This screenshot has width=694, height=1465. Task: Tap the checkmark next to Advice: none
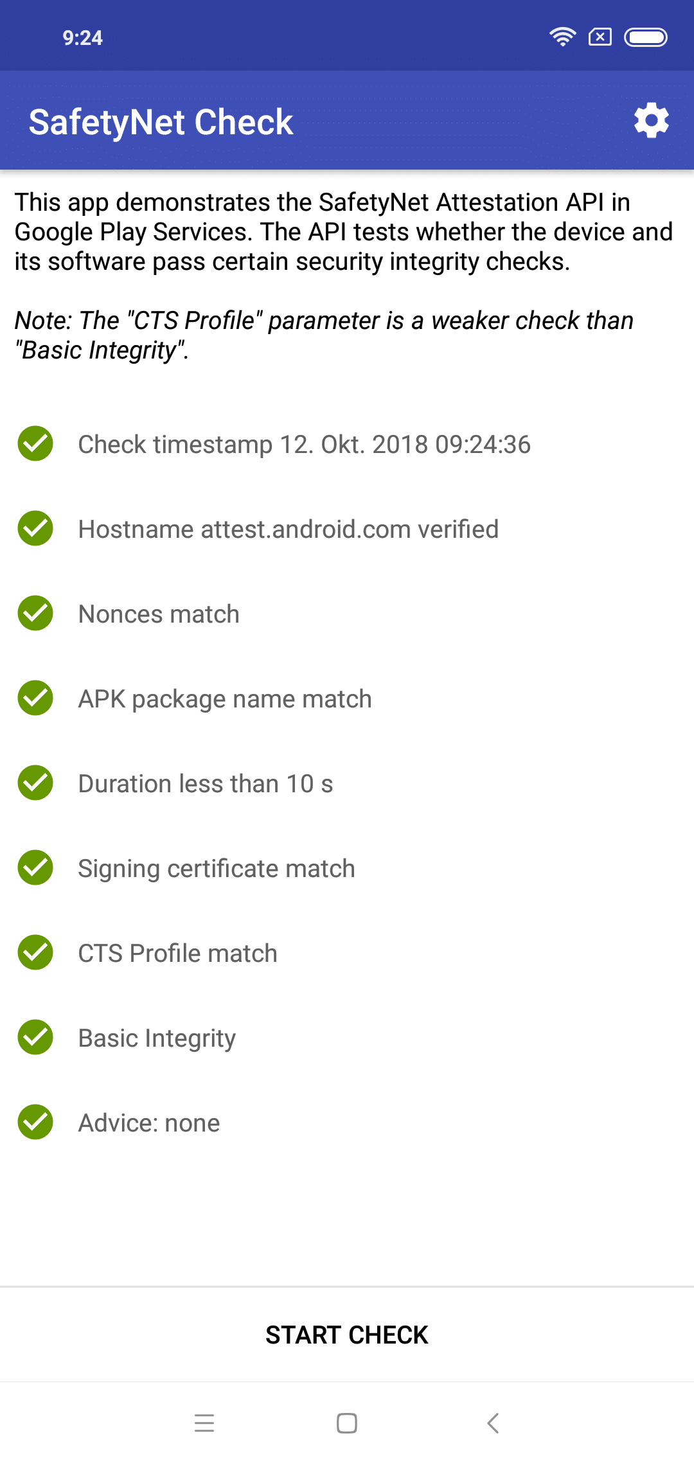point(35,1122)
